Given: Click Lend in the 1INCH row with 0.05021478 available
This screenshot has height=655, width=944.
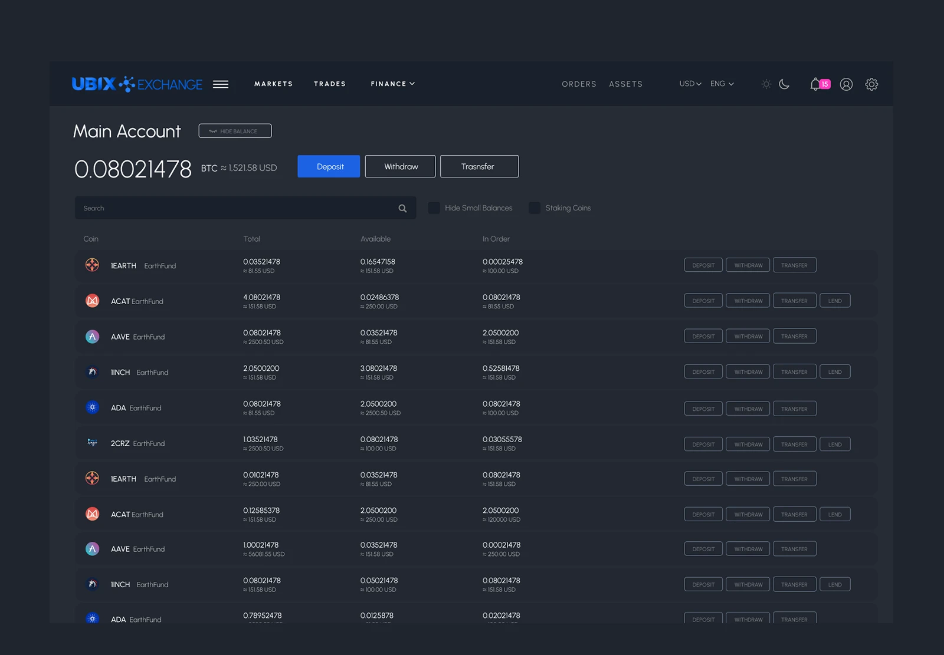Looking at the screenshot, I should click(835, 584).
